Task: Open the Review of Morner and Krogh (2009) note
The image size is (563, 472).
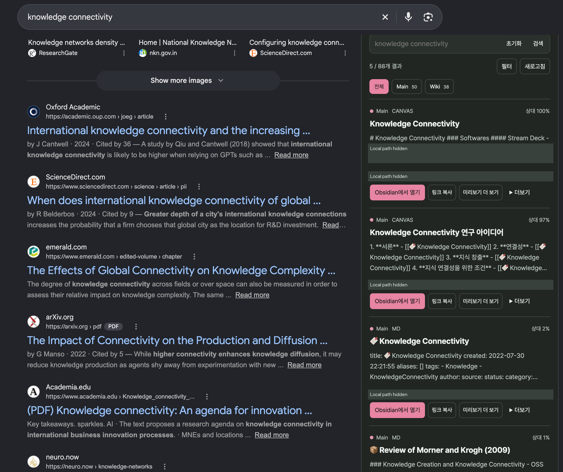Action: [x=440, y=450]
